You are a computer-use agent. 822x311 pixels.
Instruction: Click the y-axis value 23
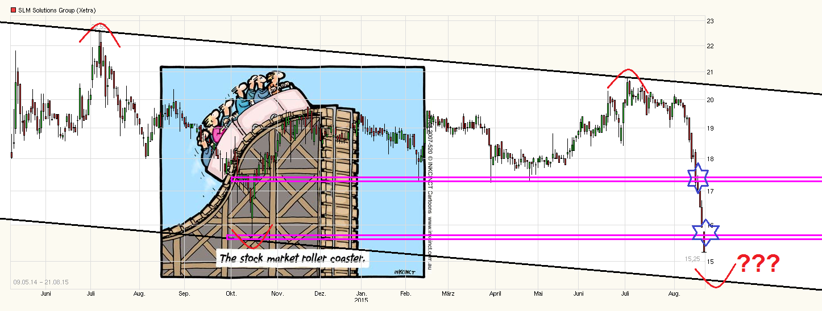[709, 21]
